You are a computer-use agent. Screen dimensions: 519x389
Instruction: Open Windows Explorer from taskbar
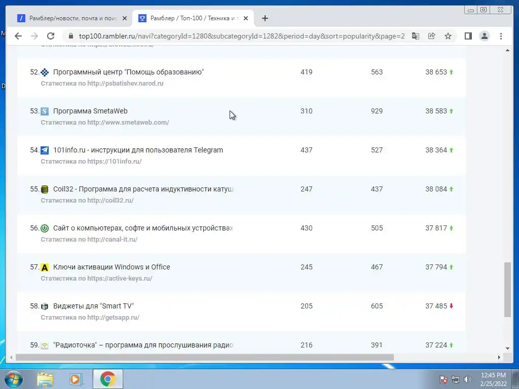coord(45,379)
